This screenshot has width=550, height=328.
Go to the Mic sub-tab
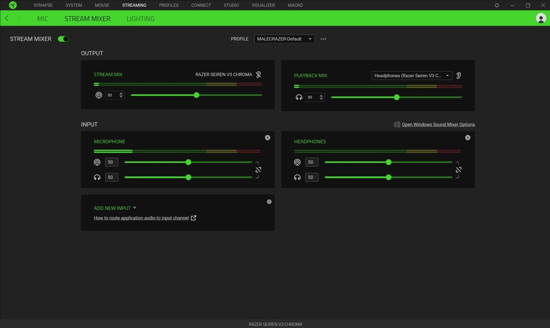43,18
